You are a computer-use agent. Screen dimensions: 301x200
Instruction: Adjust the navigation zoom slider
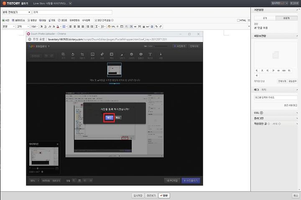click(38, 168)
